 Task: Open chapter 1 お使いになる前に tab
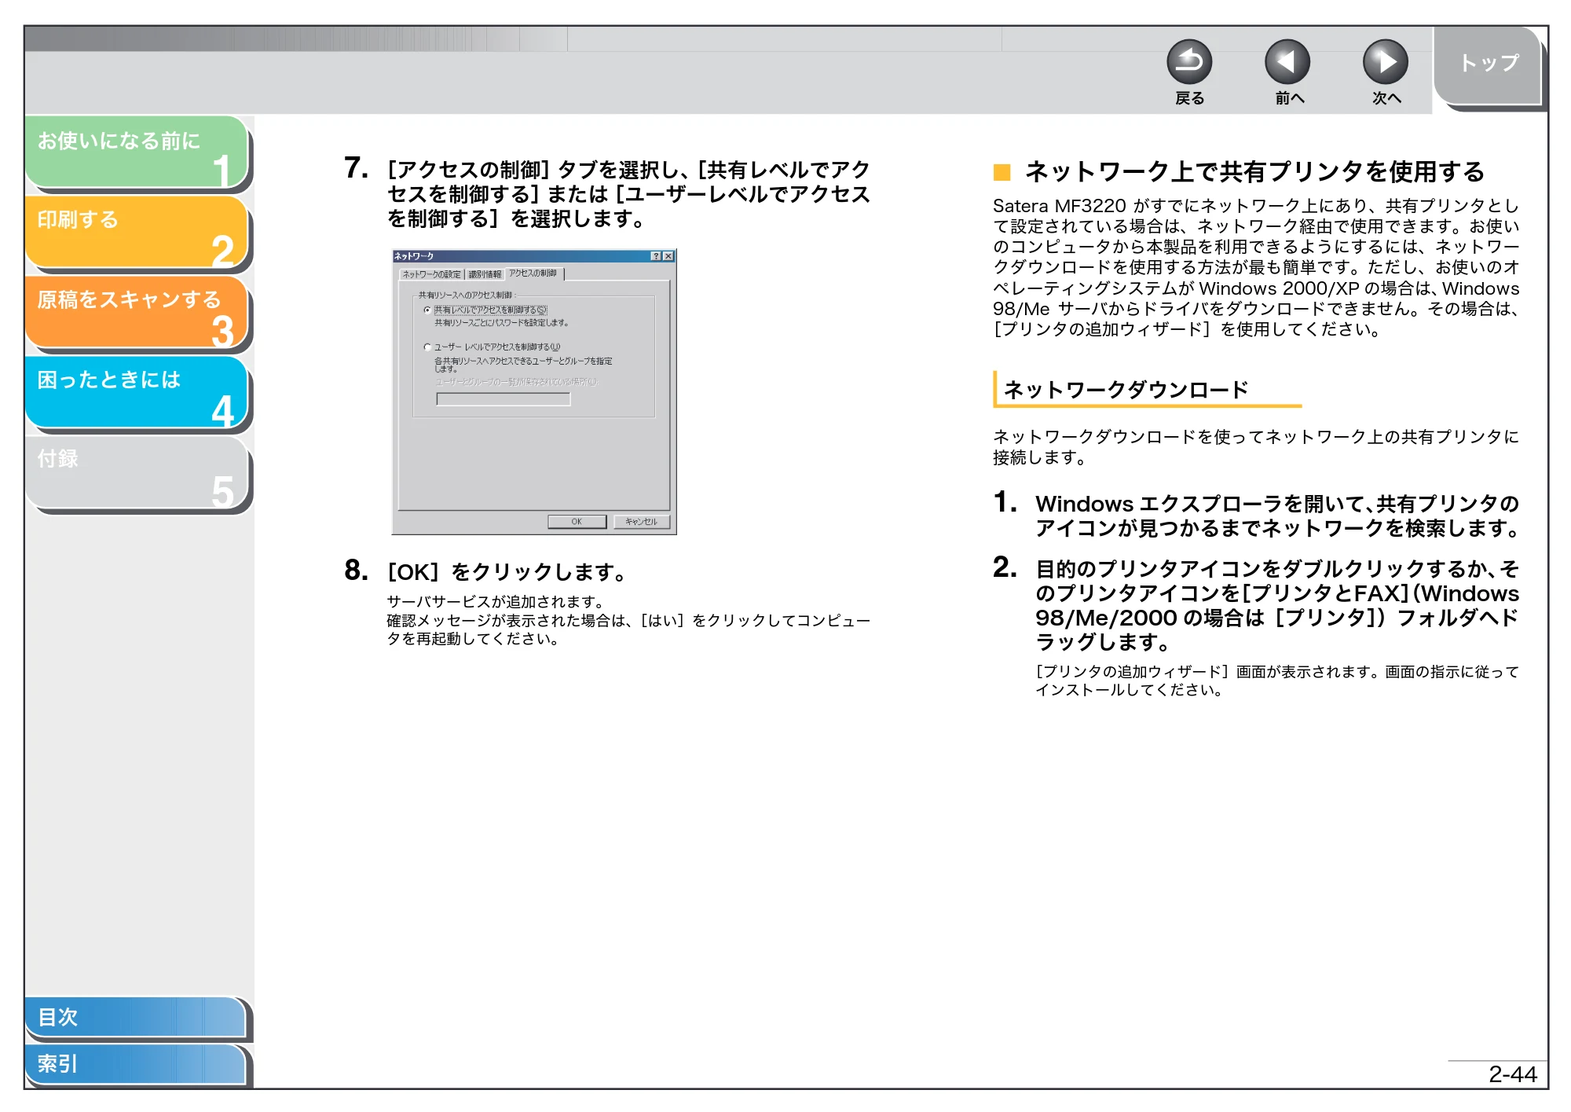pos(137,152)
